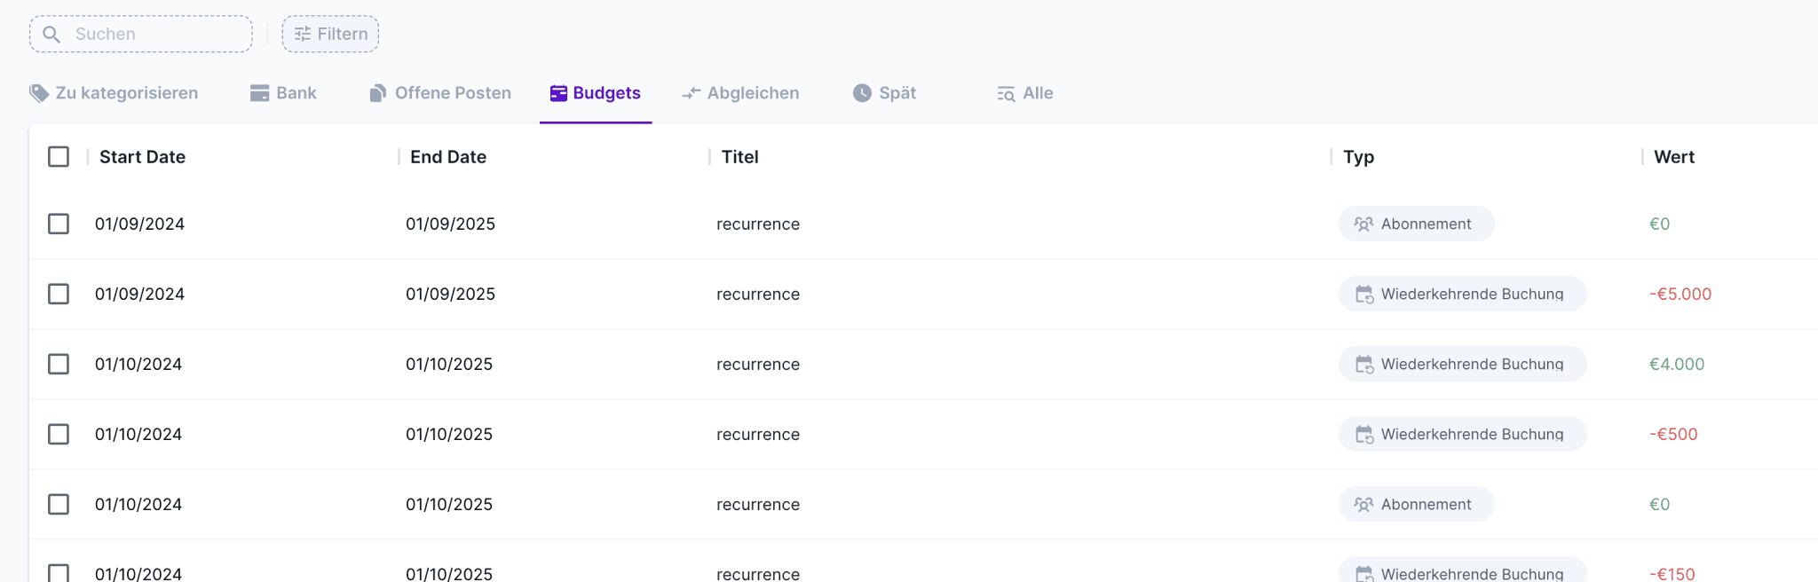
Task: Open the Budgets tab
Action: click(x=596, y=93)
